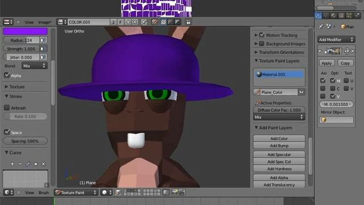The width and height of the screenshot is (364, 205).
Task: Toggle the mirror texture U checkbox
Action: point(346,81)
